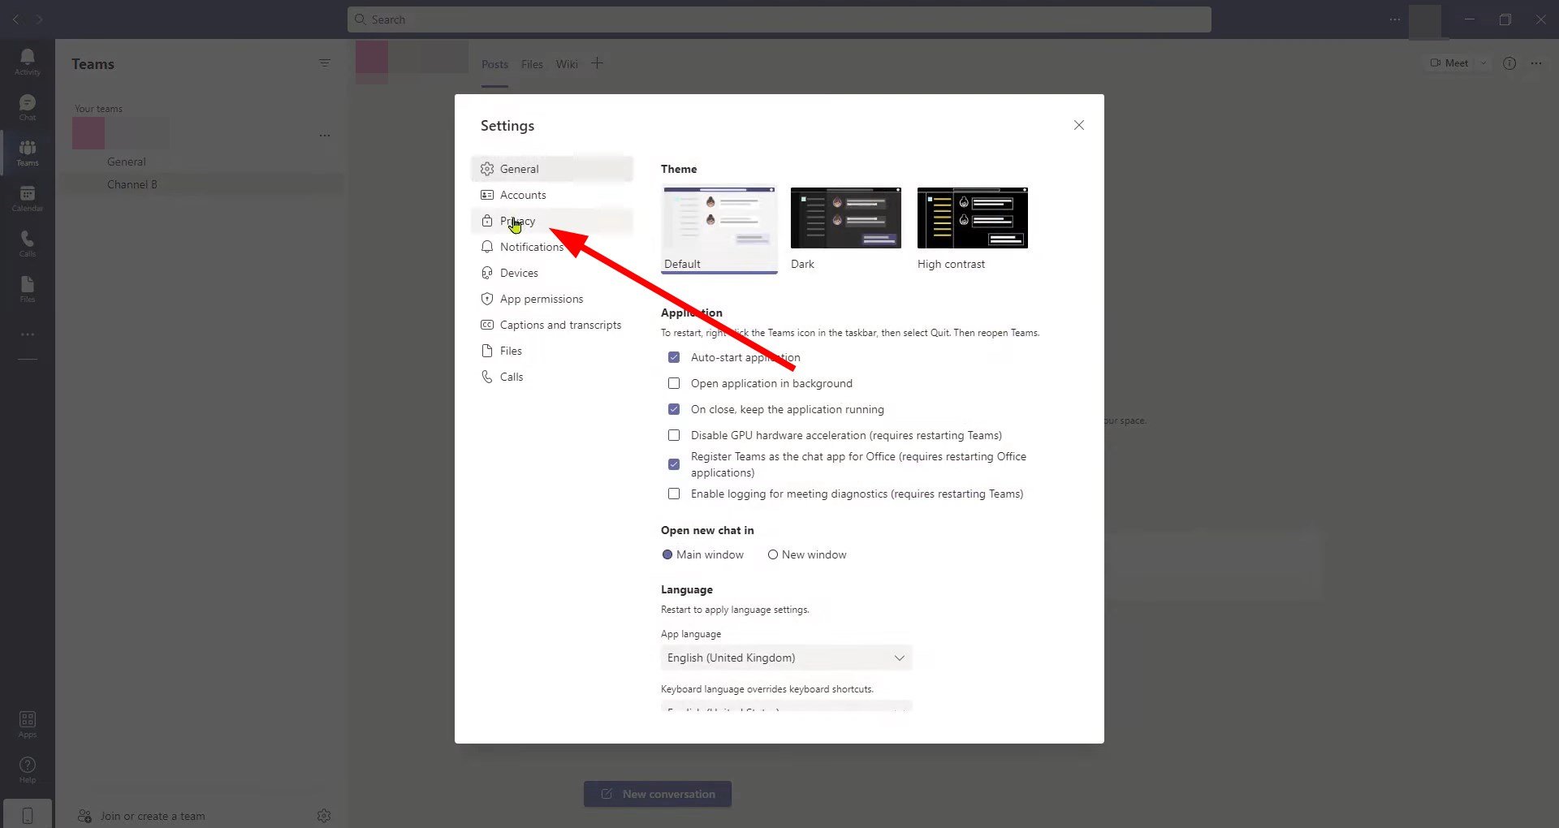The height and width of the screenshot is (828, 1559).
Task: Click Join or create a team
Action: click(x=141, y=816)
